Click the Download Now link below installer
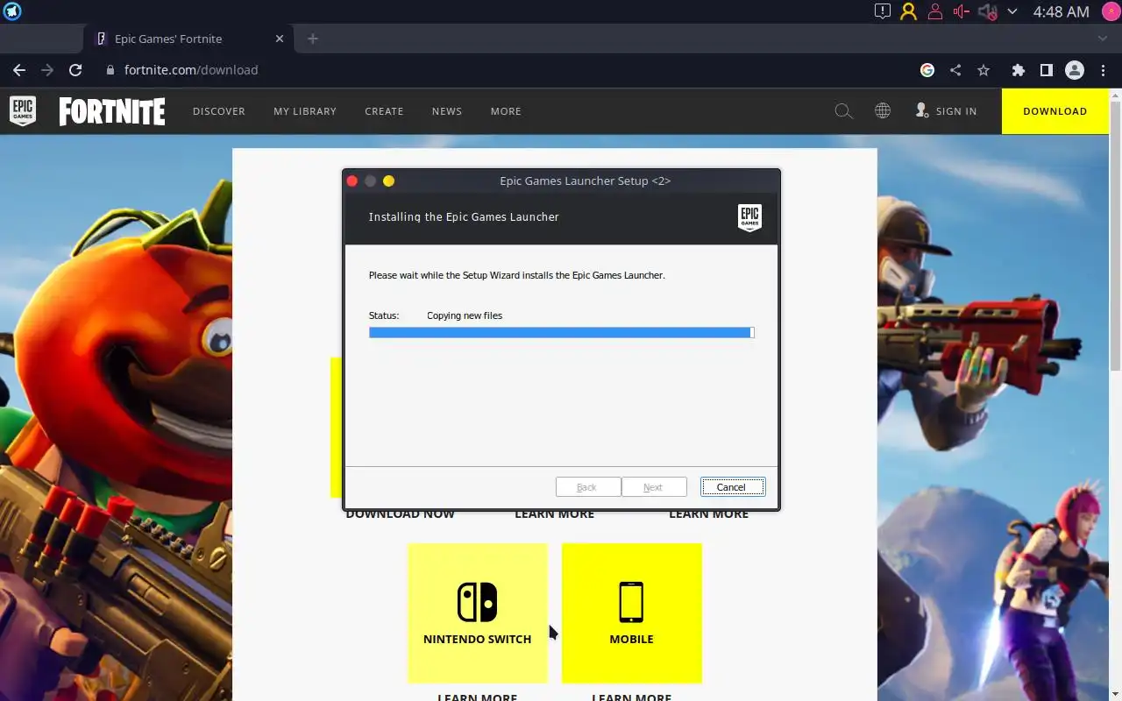 click(x=400, y=514)
